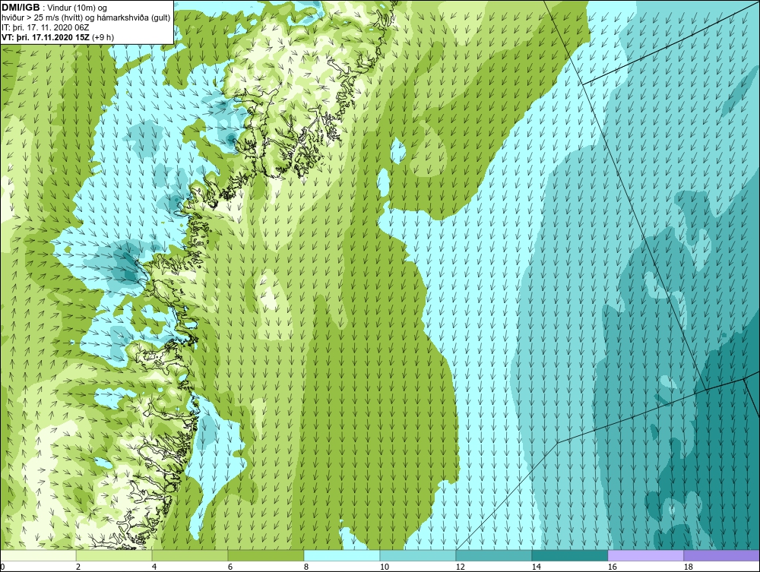Click the 16–18 m/s lavender legend swatch
The width and height of the screenshot is (760, 572).
click(x=645, y=555)
